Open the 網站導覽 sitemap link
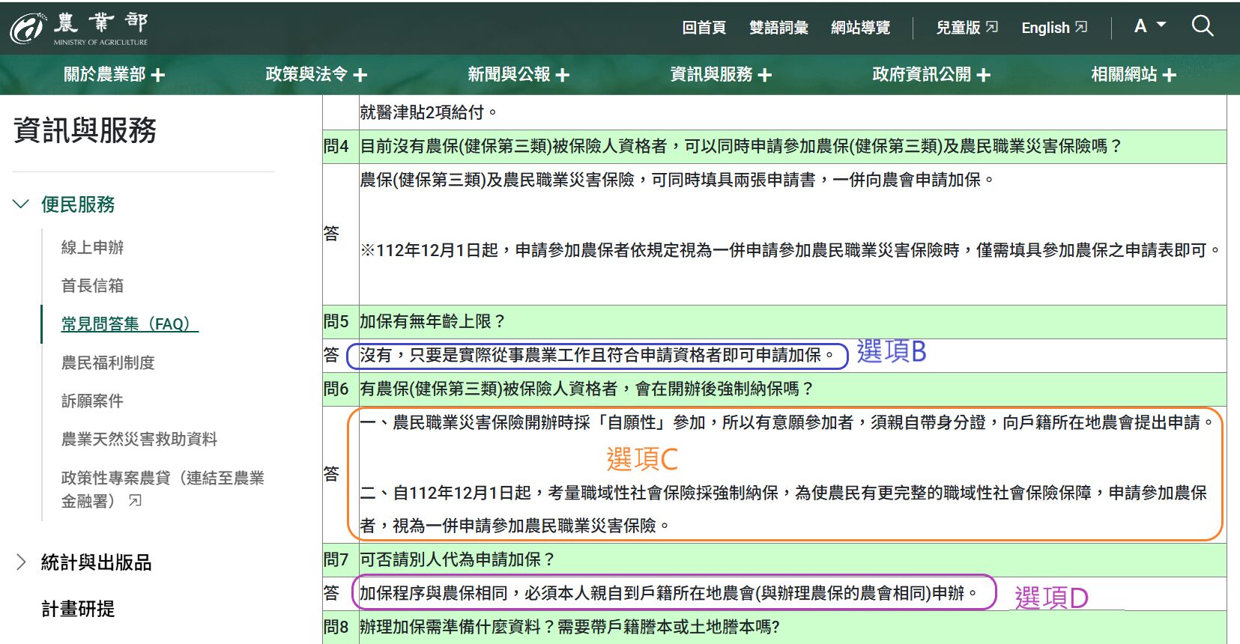Viewport: 1240px width, 644px height. [860, 28]
